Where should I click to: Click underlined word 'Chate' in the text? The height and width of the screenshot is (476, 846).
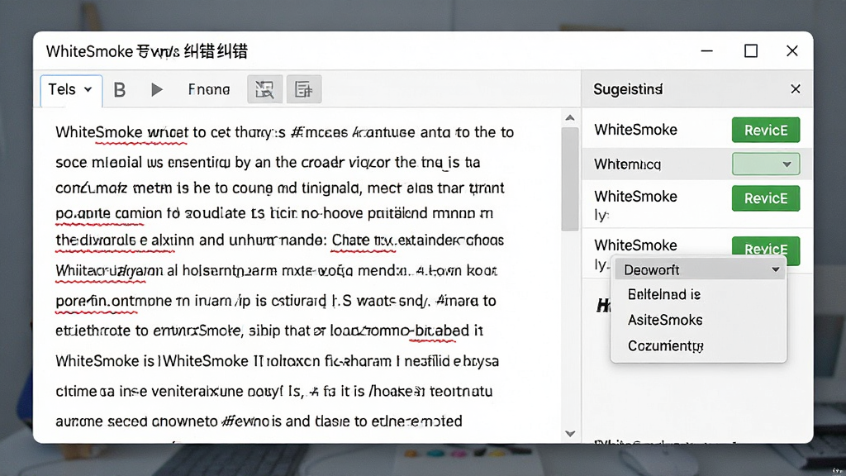350,240
